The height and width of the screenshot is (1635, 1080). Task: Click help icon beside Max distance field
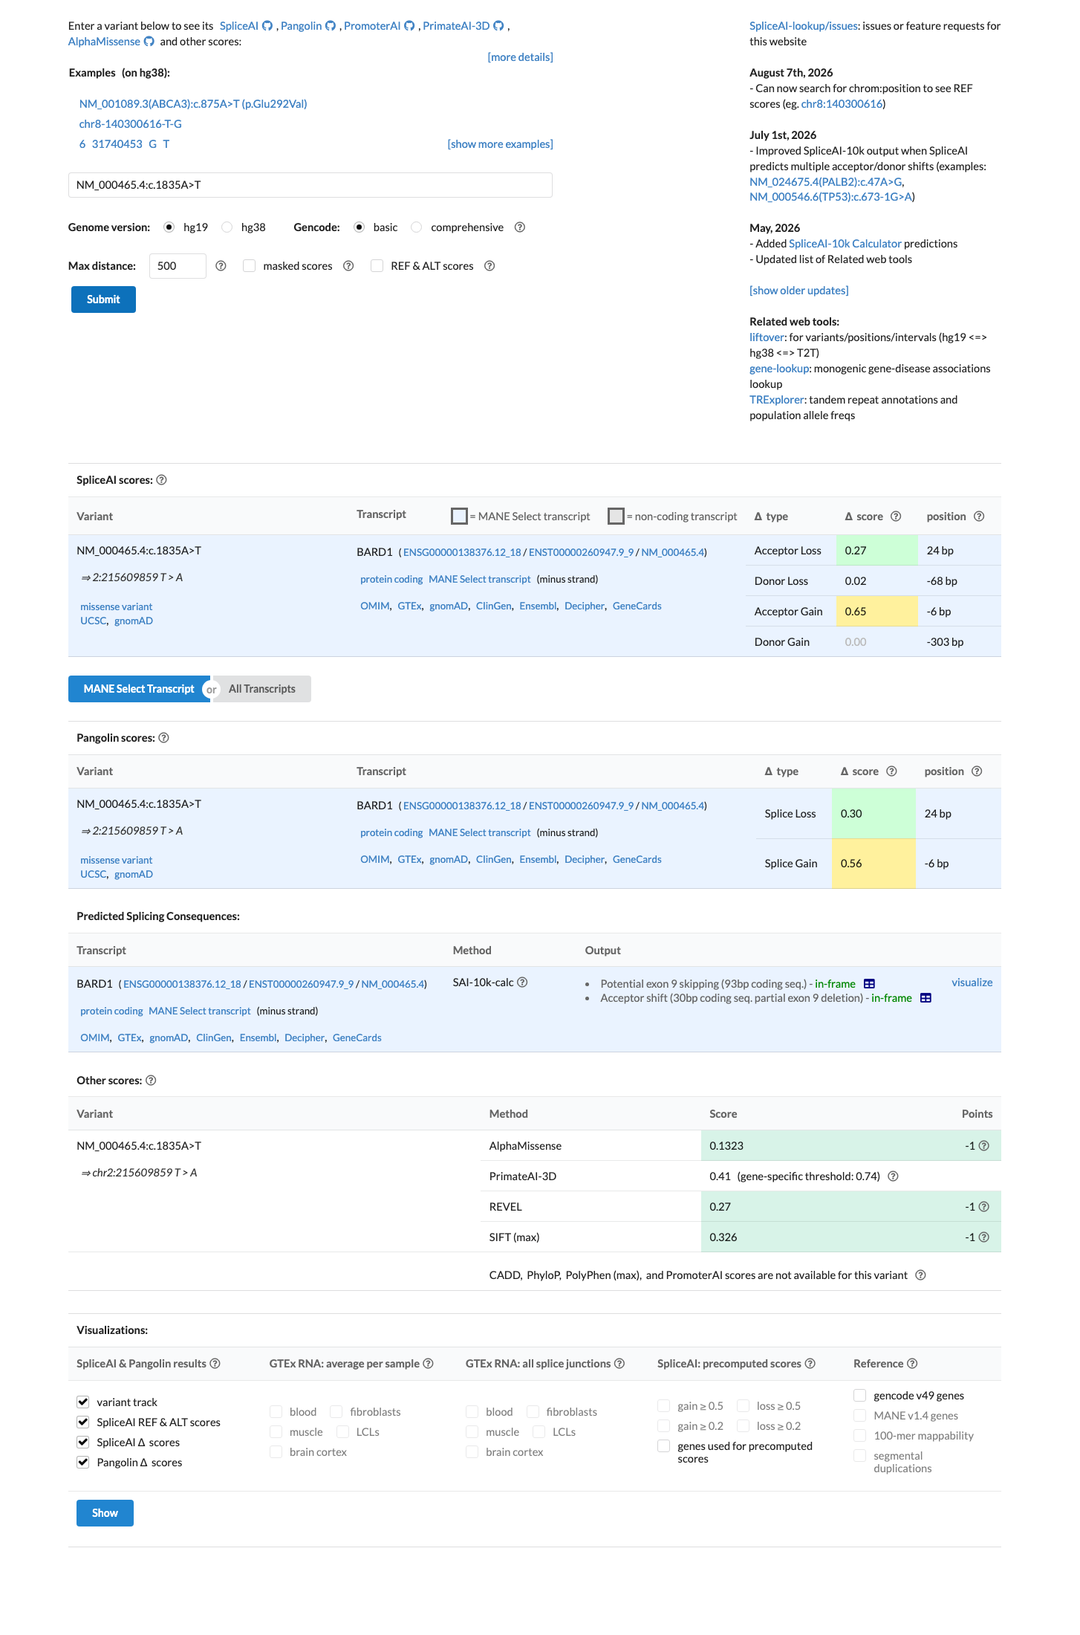[x=221, y=266]
